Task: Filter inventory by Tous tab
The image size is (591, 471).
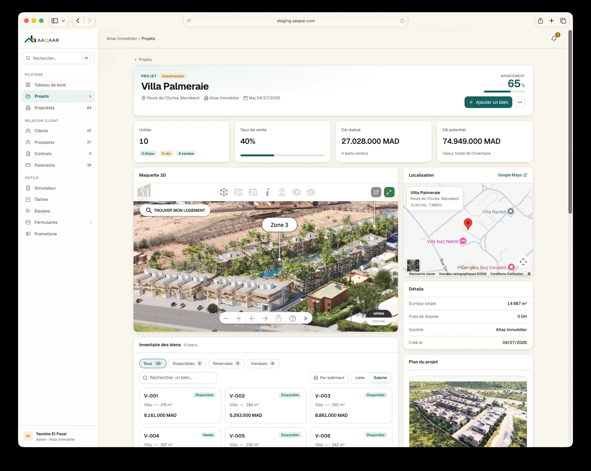Action: (x=153, y=363)
